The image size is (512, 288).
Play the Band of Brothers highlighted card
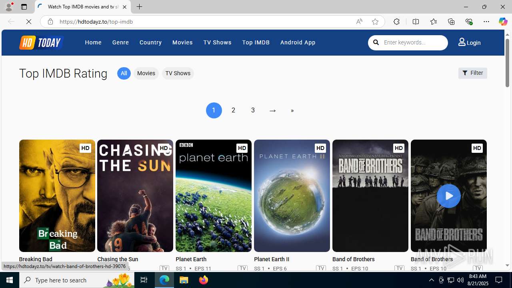coord(449,196)
